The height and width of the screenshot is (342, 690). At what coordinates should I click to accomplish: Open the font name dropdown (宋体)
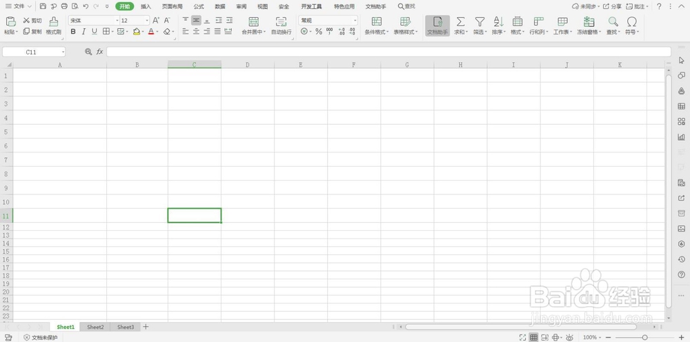(x=117, y=21)
